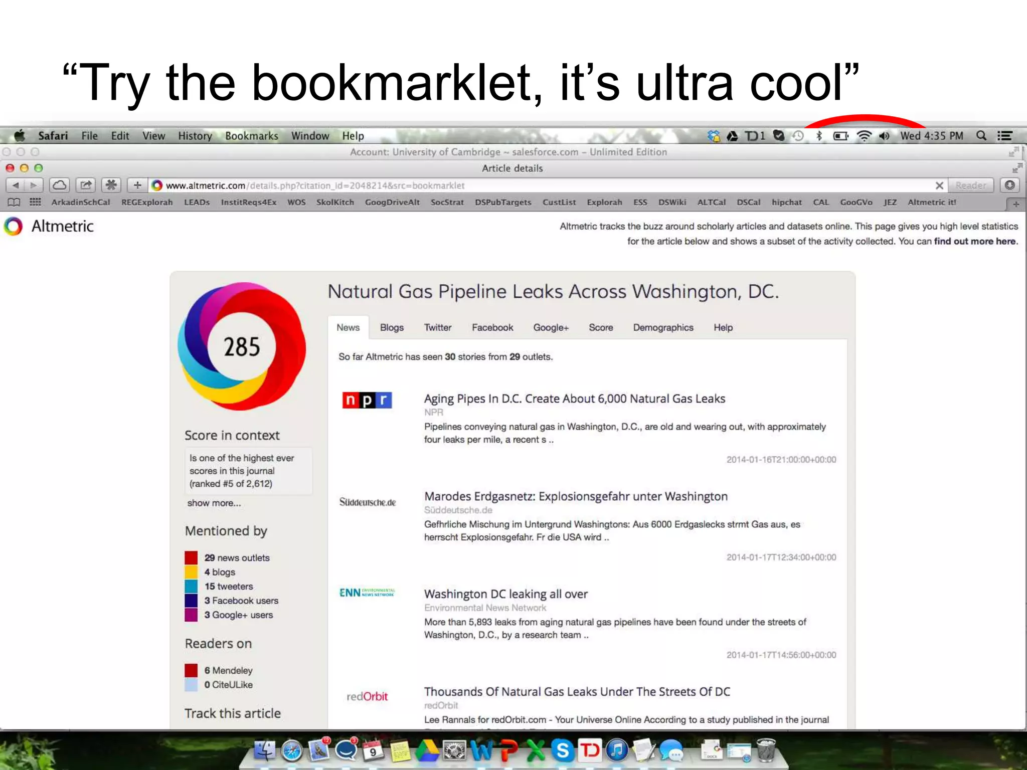Screen dimensions: 1027x770
Task: Click the blue swatch beside '15 tweeters'
Action: coord(191,586)
